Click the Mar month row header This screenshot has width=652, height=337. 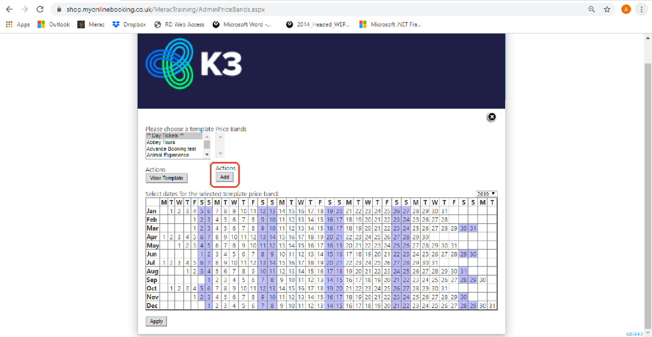tap(153, 228)
